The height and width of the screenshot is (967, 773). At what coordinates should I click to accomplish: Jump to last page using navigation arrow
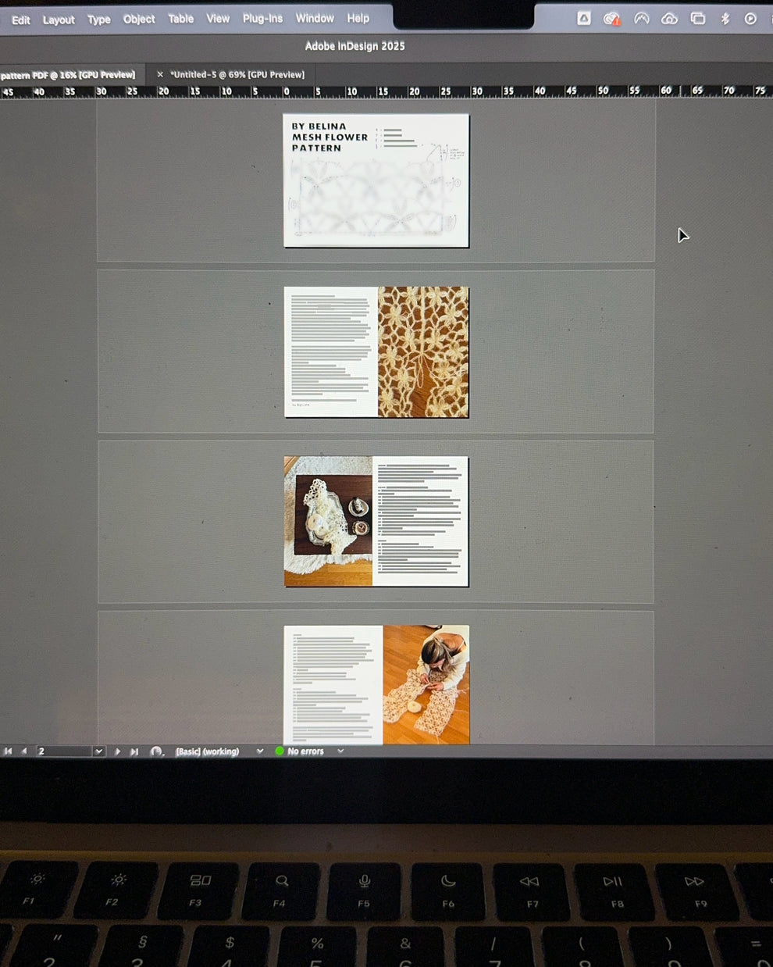[x=134, y=751]
